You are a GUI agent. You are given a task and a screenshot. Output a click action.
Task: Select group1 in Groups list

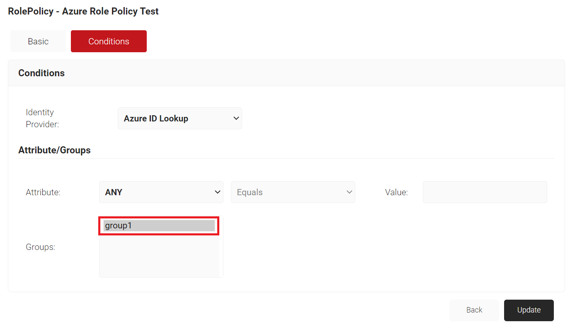click(x=159, y=226)
